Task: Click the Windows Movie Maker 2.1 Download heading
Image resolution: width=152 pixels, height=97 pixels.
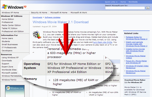Action: point(61,22)
